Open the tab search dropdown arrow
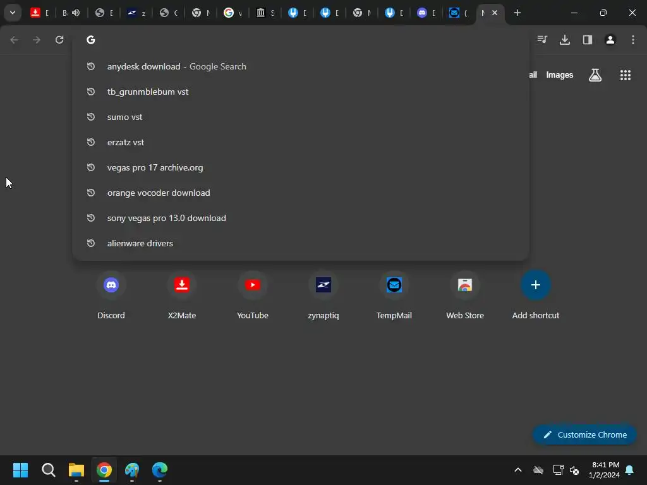647x485 pixels. (x=13, y=13)
